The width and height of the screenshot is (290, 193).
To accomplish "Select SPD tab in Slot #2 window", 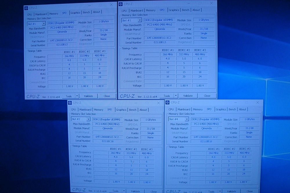I will click(110, 110).
